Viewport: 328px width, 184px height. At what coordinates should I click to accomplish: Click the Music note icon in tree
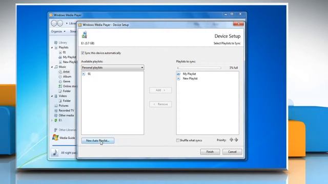click(56, 67)
